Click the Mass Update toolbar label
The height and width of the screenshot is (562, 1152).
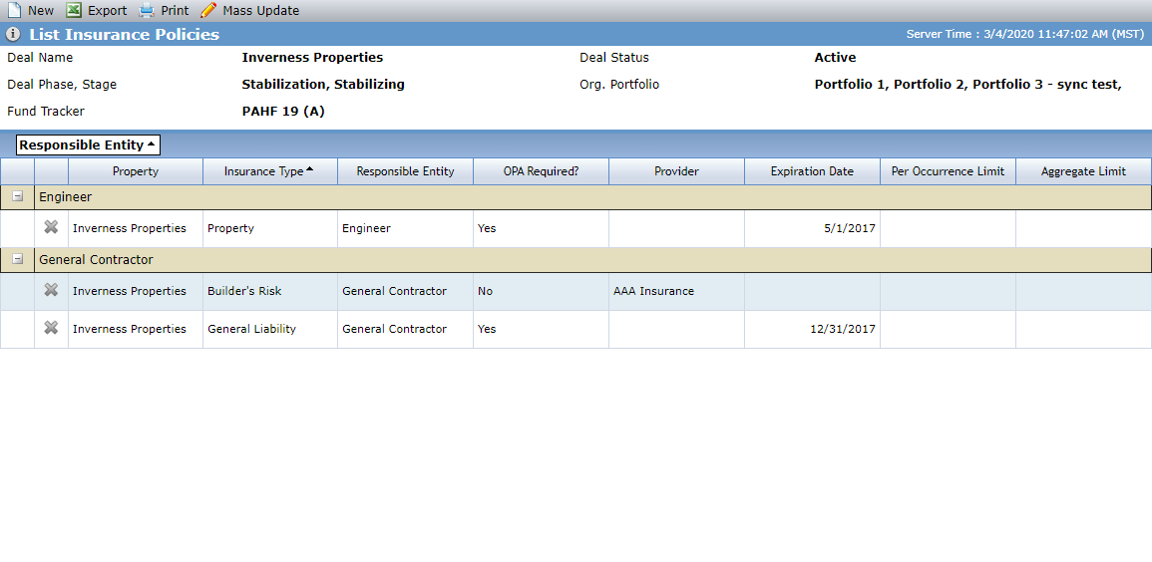[260, 11]
